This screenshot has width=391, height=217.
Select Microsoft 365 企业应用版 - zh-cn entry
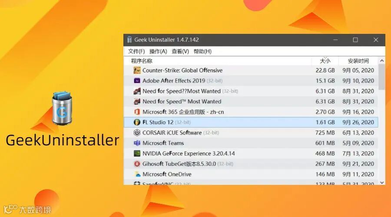pos(183,112)
